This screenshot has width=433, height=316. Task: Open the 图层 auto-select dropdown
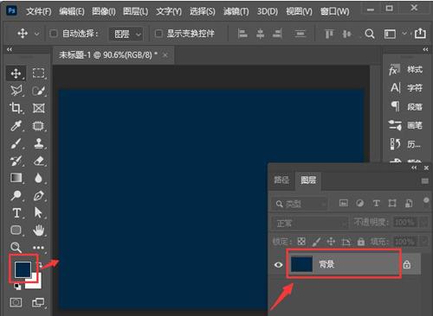[126, 35]
